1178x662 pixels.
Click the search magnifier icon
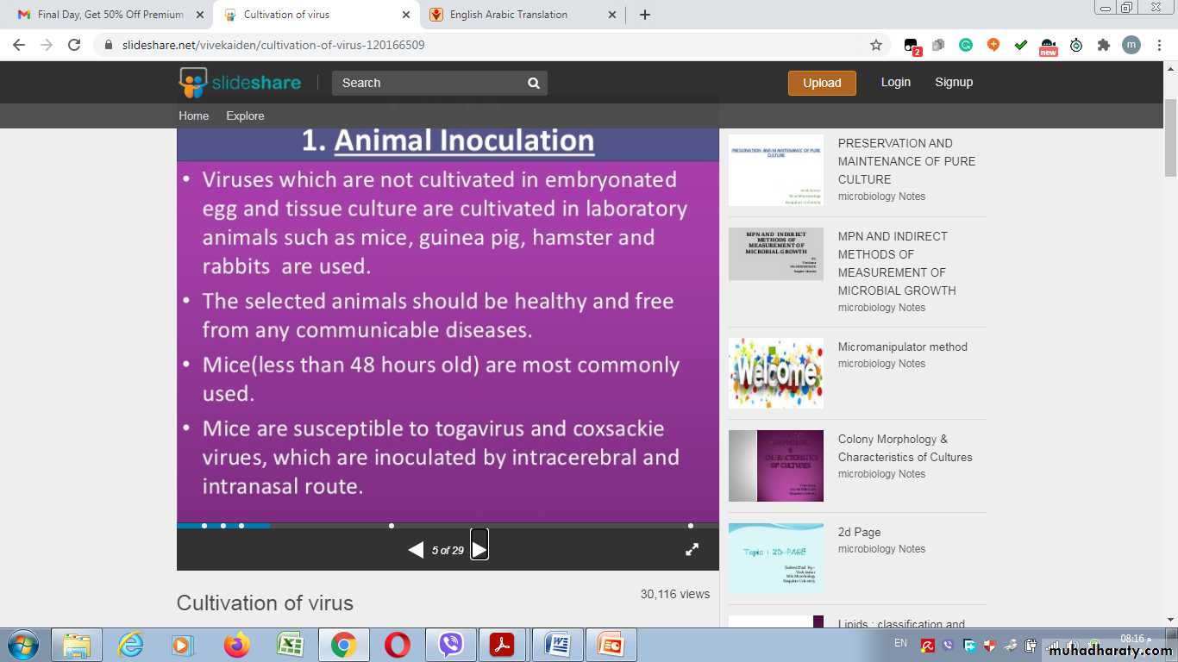tap(534, 83)
